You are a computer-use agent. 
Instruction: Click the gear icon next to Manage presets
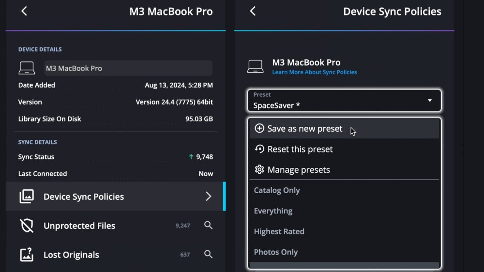click(259, 170)
